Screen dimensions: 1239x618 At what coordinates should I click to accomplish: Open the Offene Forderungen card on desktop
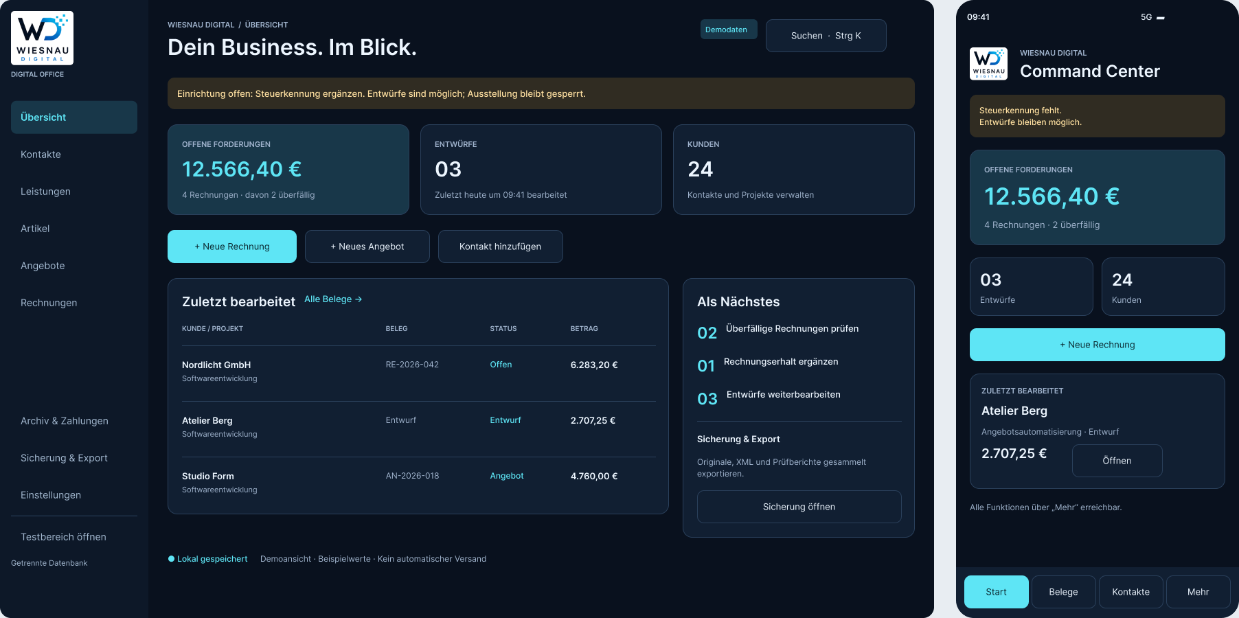pyautogui.click(x=288, y=170)
